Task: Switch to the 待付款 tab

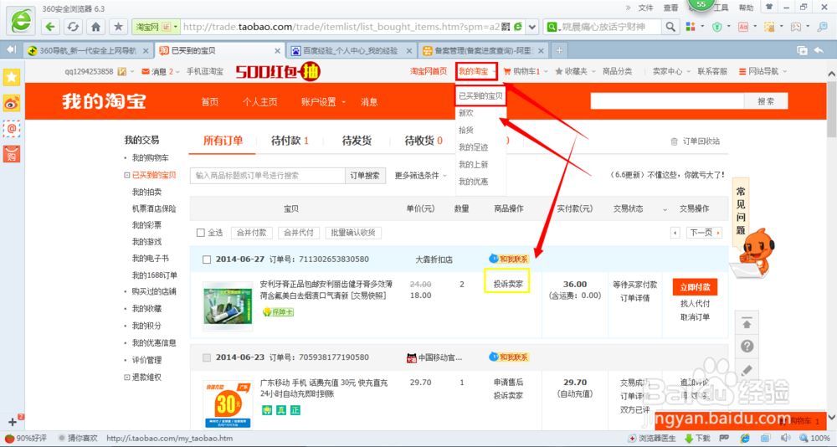Action: tap(290, 141)
